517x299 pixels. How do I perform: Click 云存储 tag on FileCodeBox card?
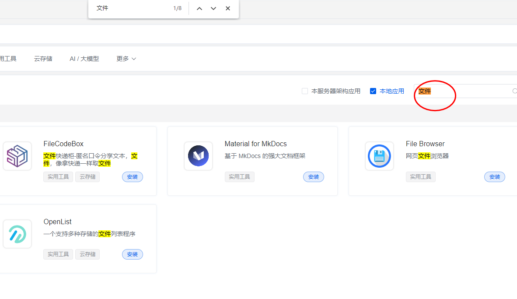click(x=88, y=177)
